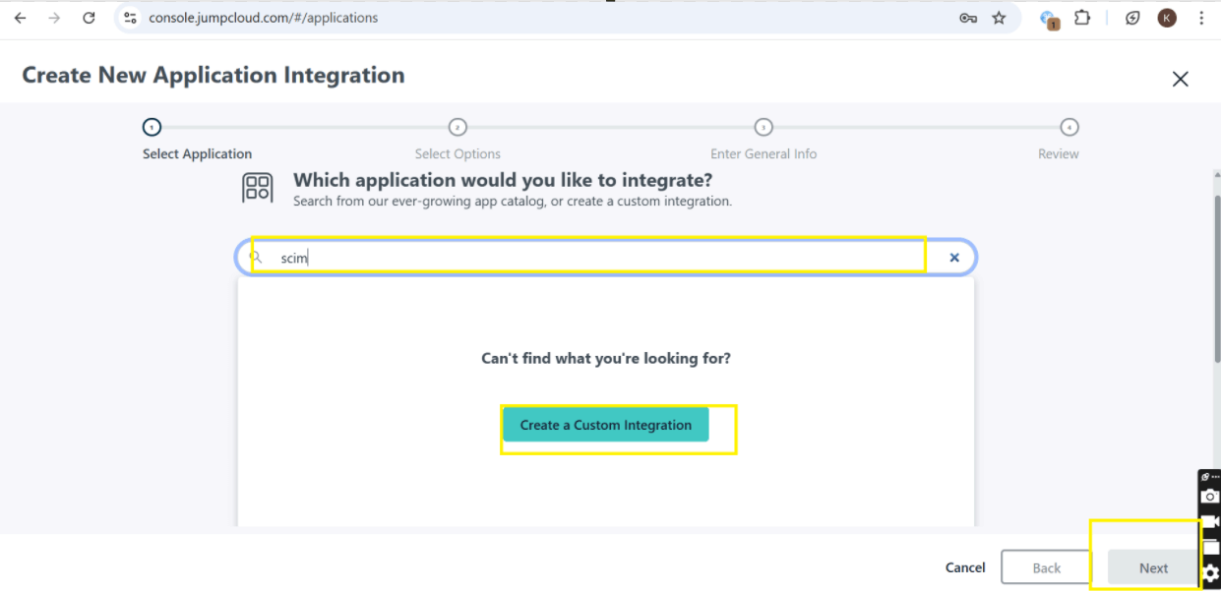This screenshot has width=1221, height=591.
Task: Click the window capture icon in the recorder sidebar
Action: coord(1210,545)
